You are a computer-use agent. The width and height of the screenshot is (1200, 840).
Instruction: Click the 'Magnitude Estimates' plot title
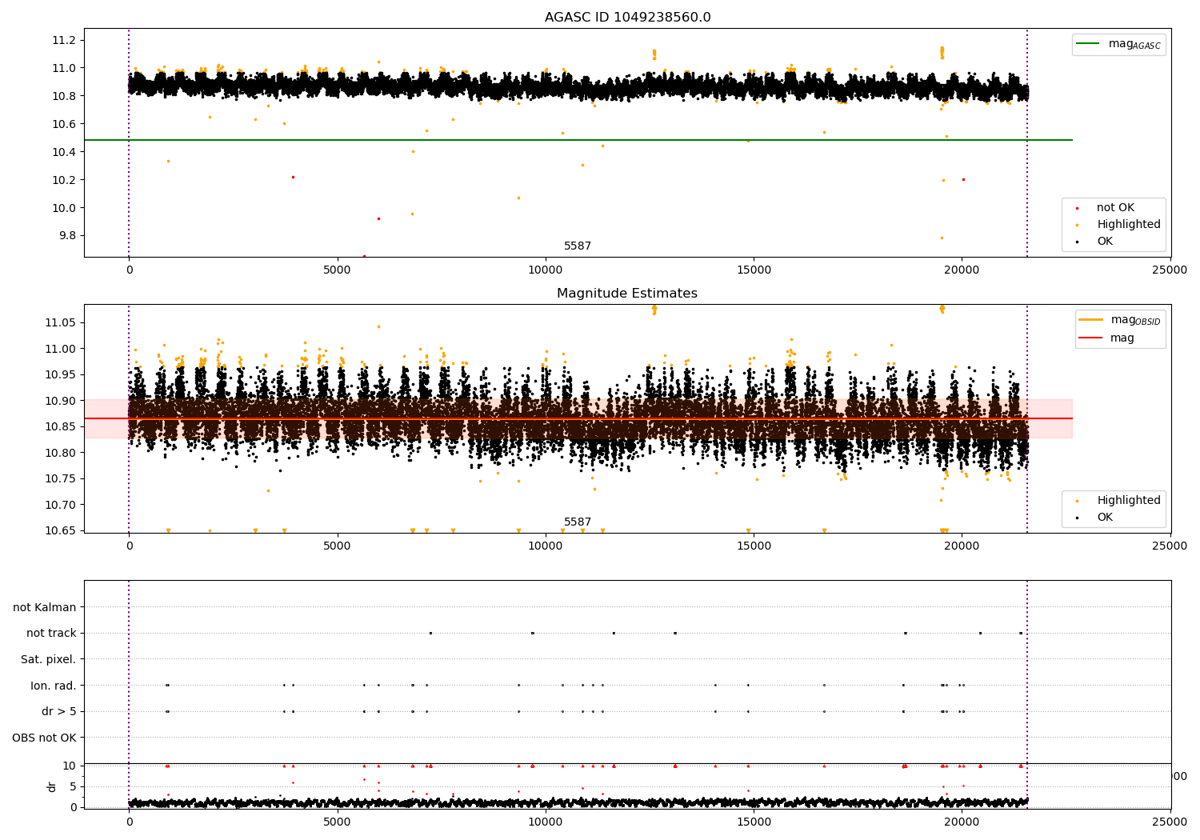(627, 294)
